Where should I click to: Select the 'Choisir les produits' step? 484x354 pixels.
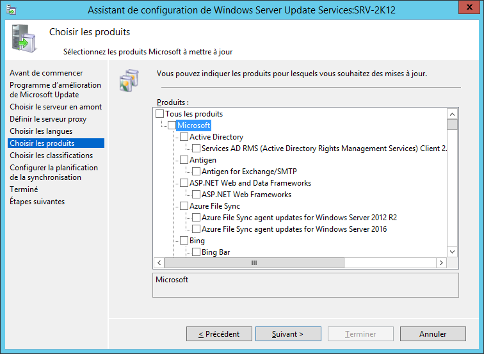[x=56, y=143]
